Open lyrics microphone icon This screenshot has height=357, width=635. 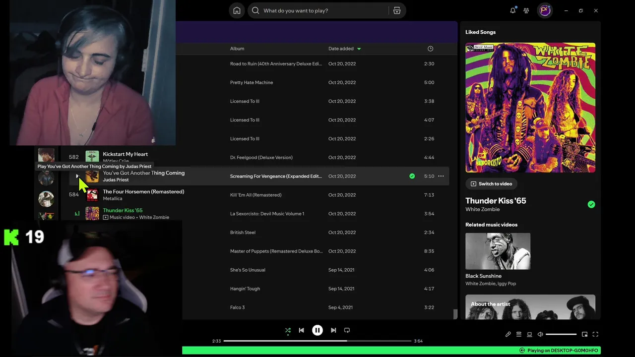pos(508,334)
